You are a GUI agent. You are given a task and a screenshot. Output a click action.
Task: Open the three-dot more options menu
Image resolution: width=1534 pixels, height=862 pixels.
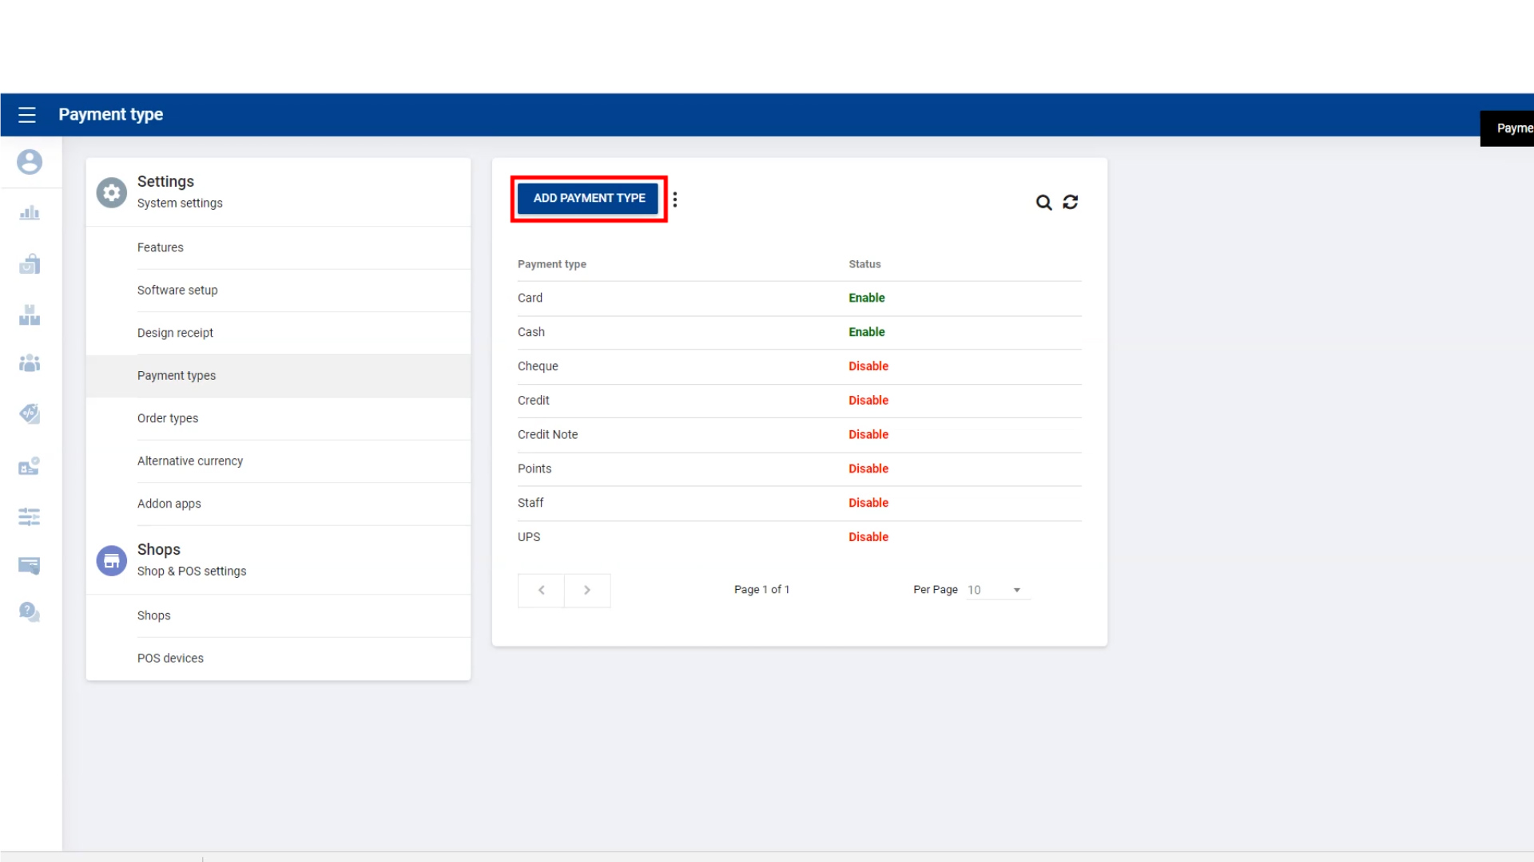tap(675, 200)
